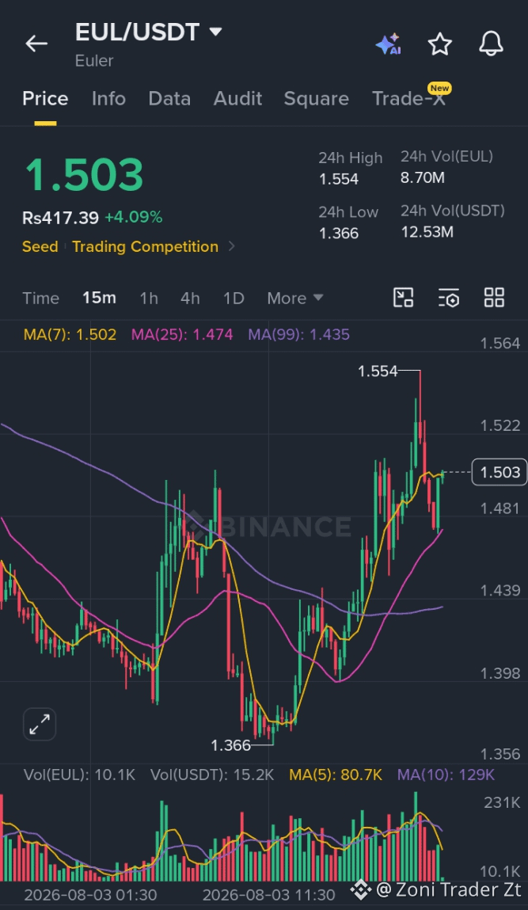Viewport: 528px width, 910px height.
Task: Select the Time chart view
Action: pos(40,299)
